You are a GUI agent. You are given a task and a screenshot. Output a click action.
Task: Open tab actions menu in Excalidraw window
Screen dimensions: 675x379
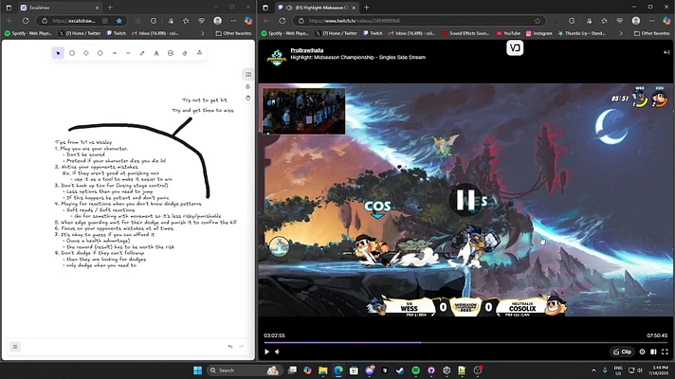tap(9, 8)
